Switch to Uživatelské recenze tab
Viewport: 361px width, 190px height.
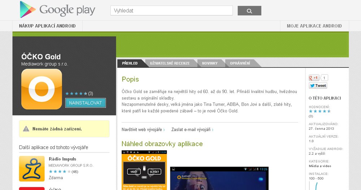(170, 63)
